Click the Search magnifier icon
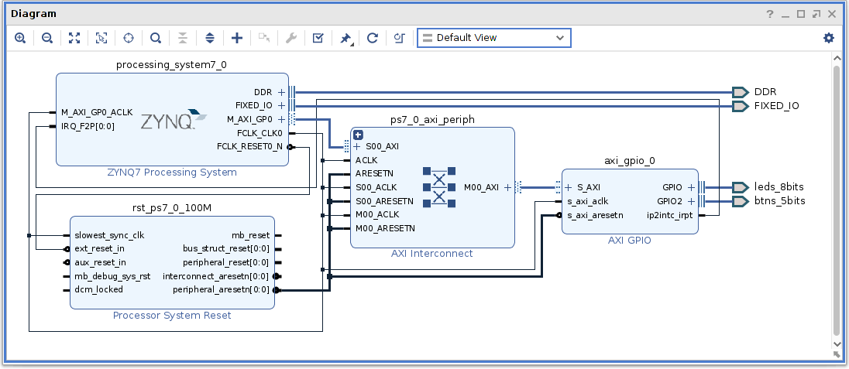849x369 pixels. [156, 38]
